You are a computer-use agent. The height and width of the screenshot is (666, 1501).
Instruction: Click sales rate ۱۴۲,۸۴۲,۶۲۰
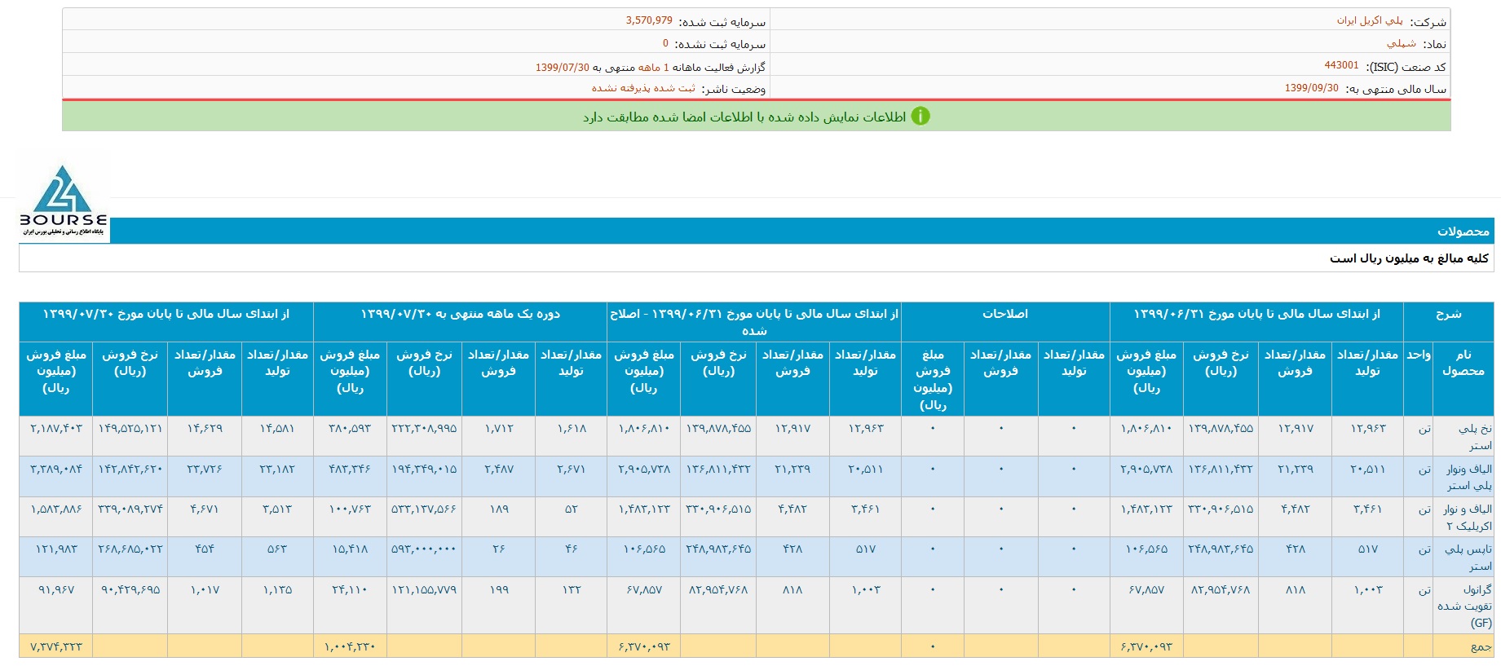pos(130,469)
